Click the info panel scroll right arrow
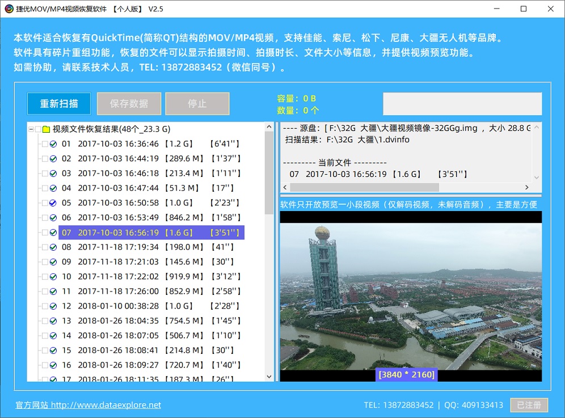Screen dimensions: 565x418 point(527,187)
